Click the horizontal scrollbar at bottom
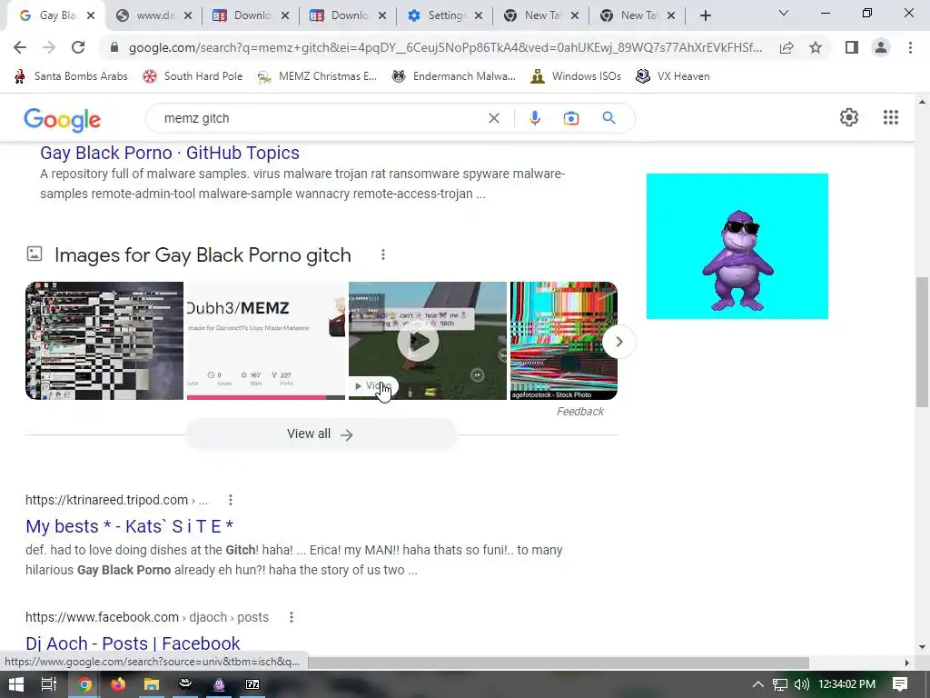This screenshot has height=698, width=930. [558, 663]
